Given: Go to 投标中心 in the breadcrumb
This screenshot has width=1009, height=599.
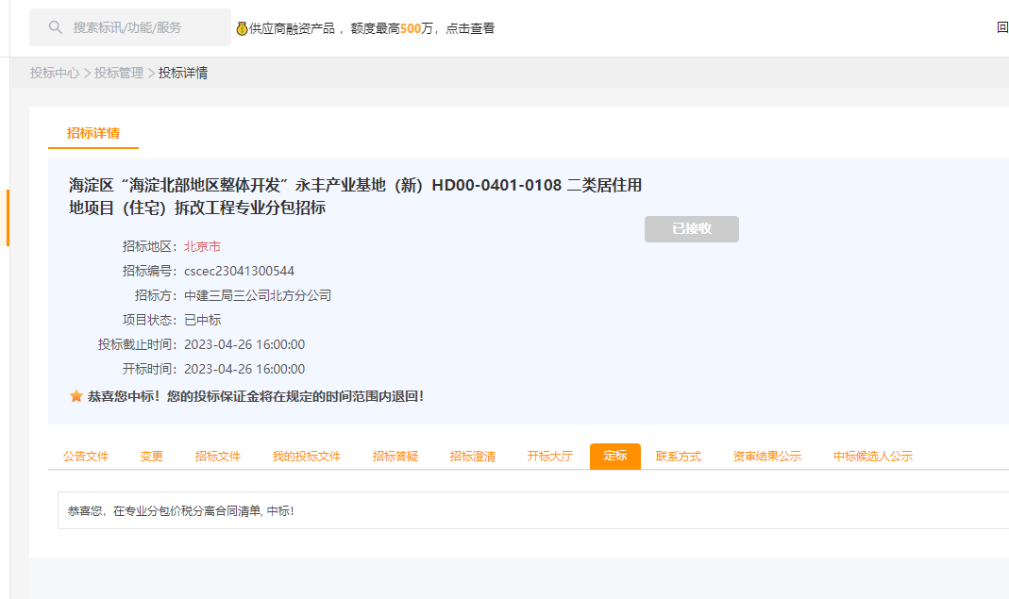Looking at the screenshot, I should [55, 73].
